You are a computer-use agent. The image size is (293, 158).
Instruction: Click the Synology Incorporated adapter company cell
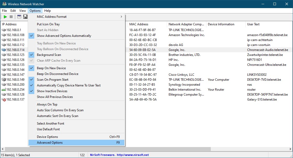click(x=184, y=85)
